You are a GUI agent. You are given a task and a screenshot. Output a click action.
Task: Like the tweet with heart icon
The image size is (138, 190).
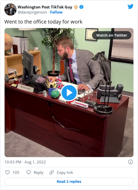coord(7,172)
